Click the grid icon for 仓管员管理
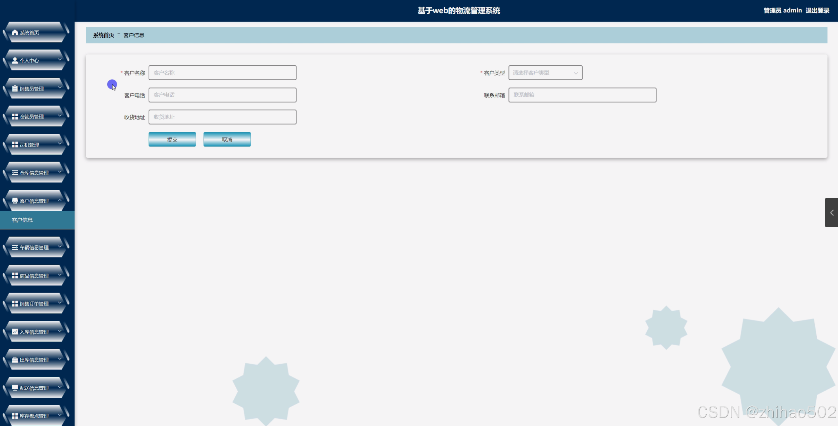This screenshot has height=426, width=838. coord(15,117)
